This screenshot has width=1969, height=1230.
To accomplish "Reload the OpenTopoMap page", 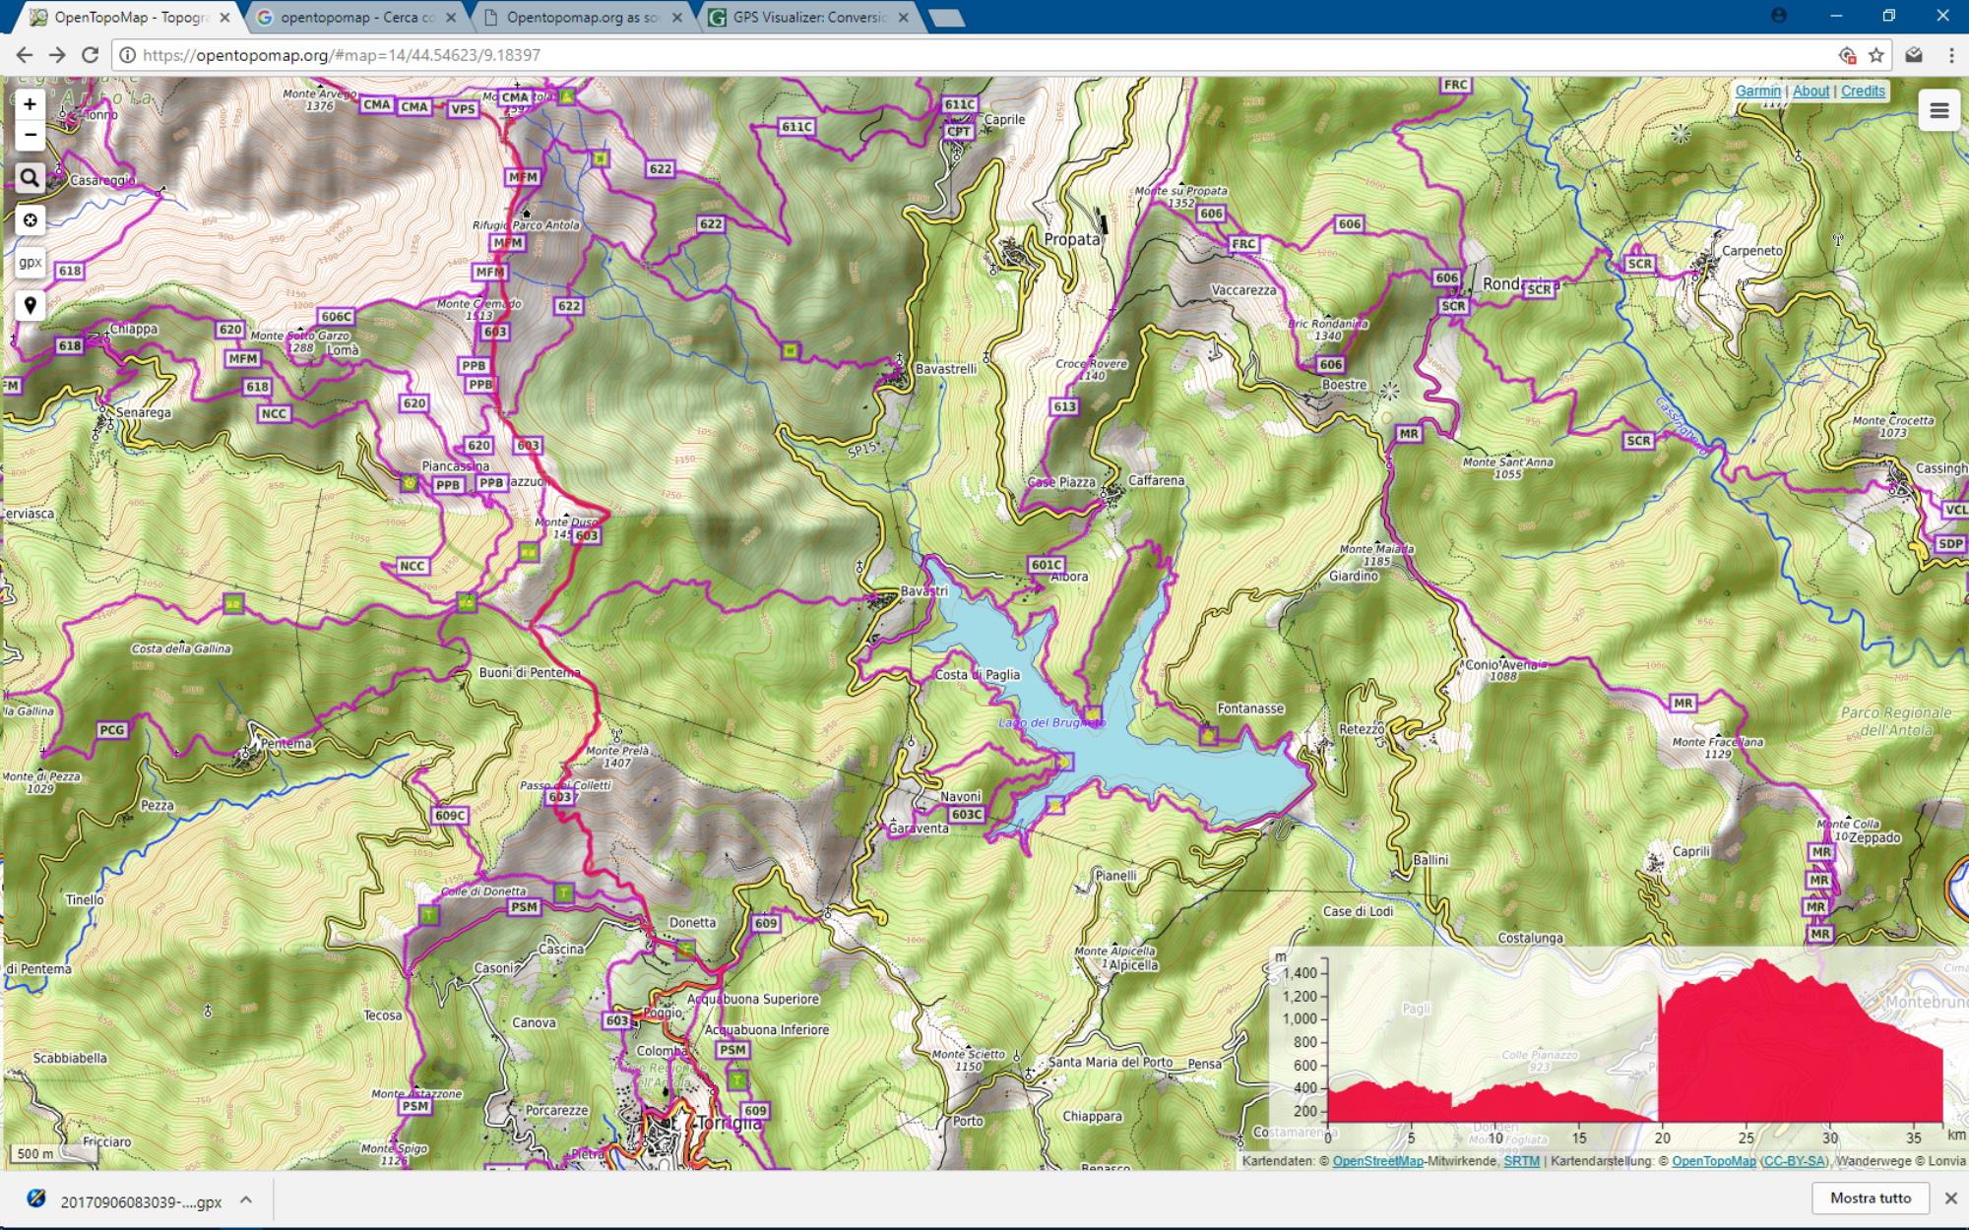I will [90, 55].
